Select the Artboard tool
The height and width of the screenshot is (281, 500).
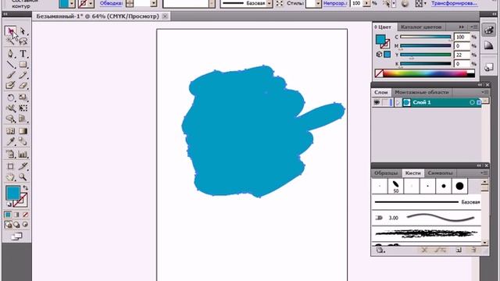10,166
